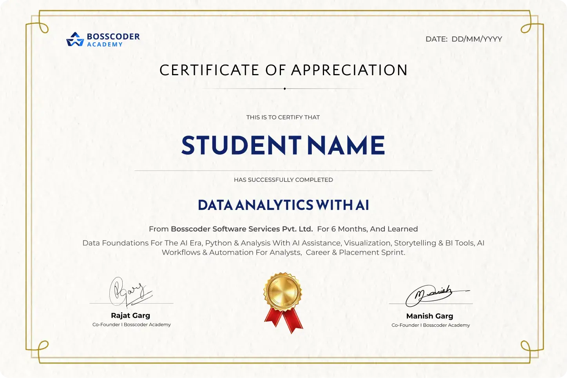Click the diamond divider under the title
This screenshot has height=378, width=567.
coord(284,89)
